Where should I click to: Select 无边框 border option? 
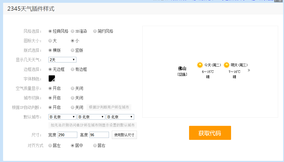pos(50,69)
